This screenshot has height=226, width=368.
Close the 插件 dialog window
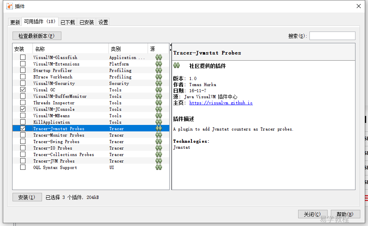pyautogui.click(x=359, y=6)
